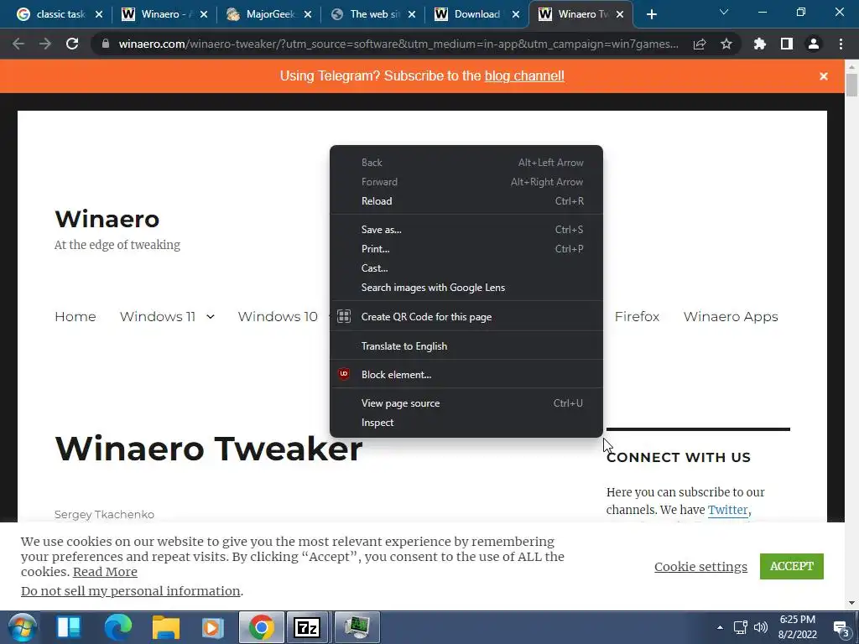This screenshot has width=859, height=644.
Task: Open the Windows Start orb
Action: [x=23, y=627]
